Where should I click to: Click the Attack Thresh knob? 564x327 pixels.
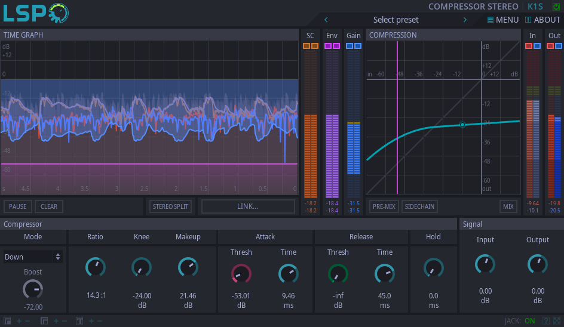pos(241,274)
